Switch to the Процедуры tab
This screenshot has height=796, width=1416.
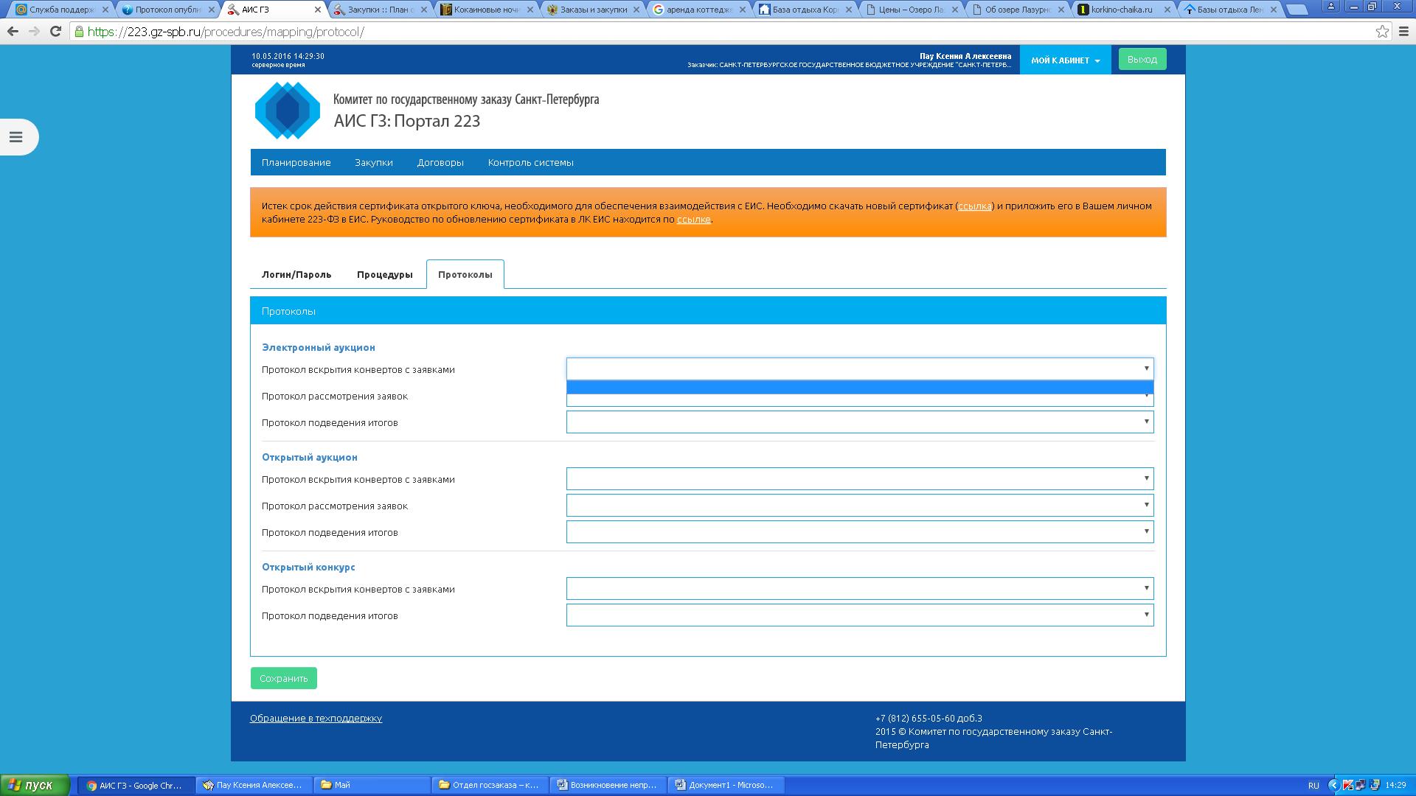pyautogui.click(x=384, y=275)
